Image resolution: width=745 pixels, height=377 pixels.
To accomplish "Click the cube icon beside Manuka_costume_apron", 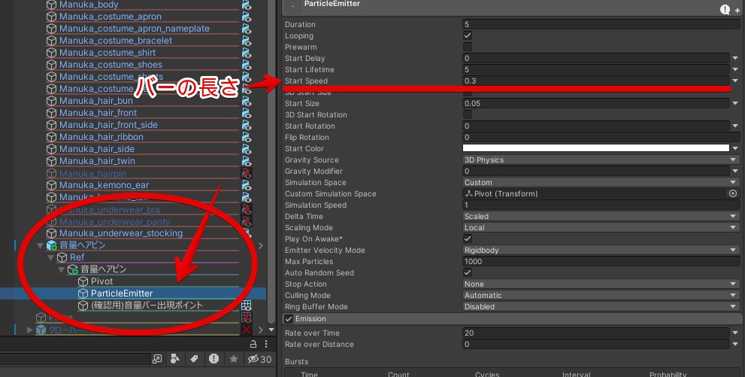I will [51, 17].
